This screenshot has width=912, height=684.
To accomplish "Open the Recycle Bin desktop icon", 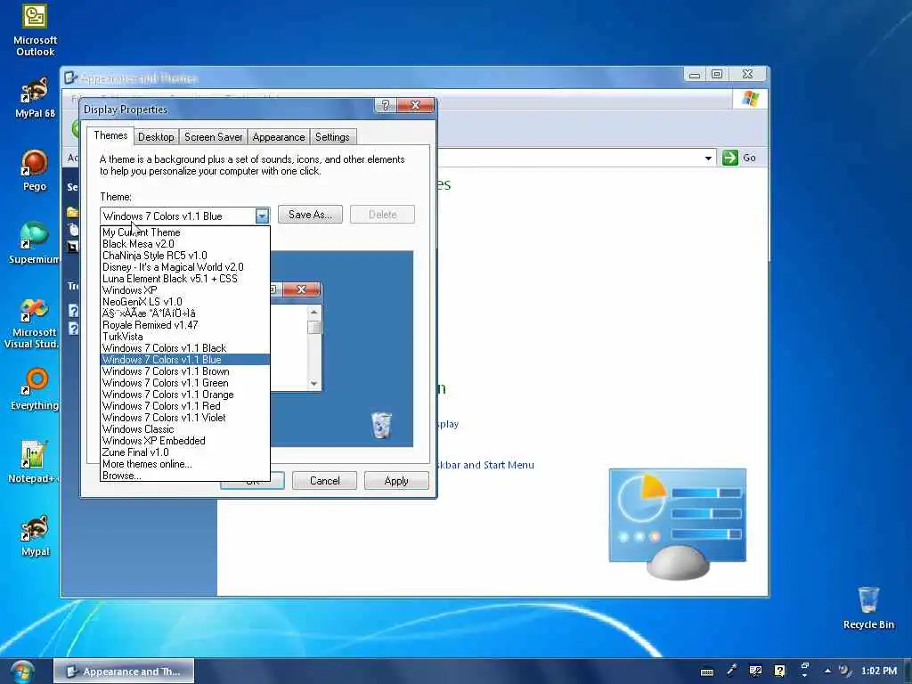I will click(x=868, y=607).
